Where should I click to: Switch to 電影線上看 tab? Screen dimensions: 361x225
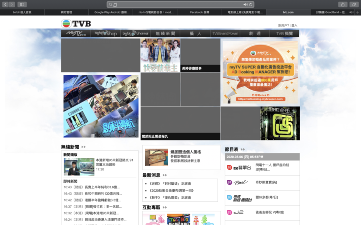click(x=244, y=12)
